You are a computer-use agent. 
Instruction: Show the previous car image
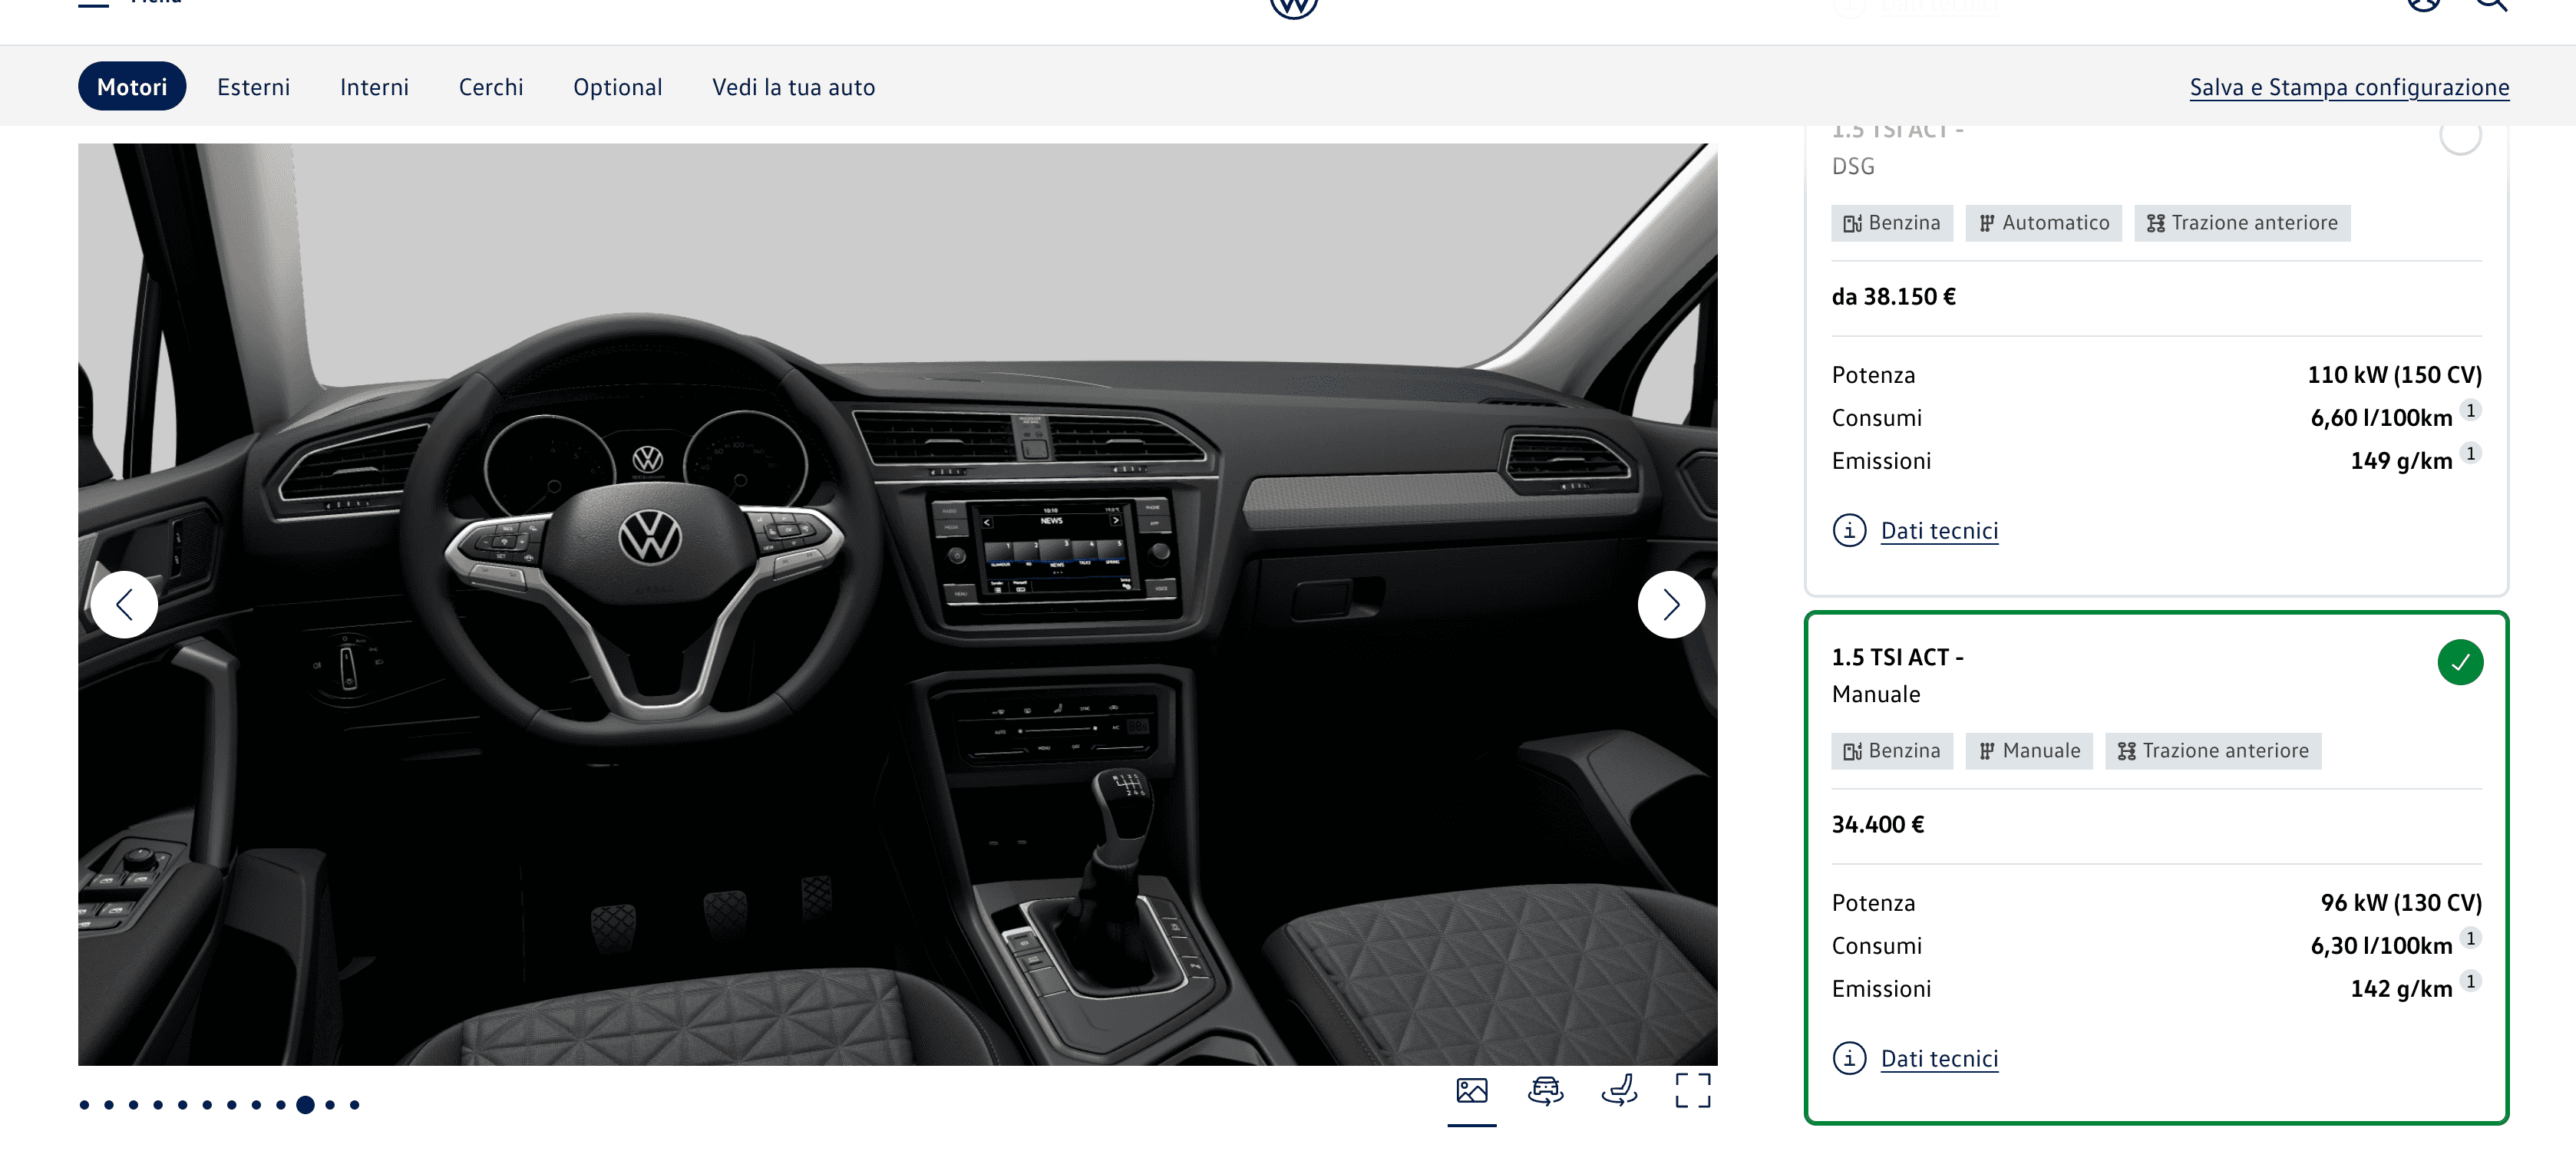pos(124,604)
